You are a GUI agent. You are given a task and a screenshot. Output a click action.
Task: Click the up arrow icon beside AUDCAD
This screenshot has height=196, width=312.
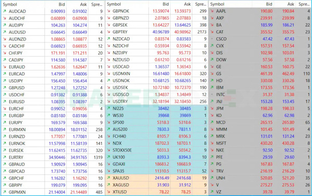(5, 11)
